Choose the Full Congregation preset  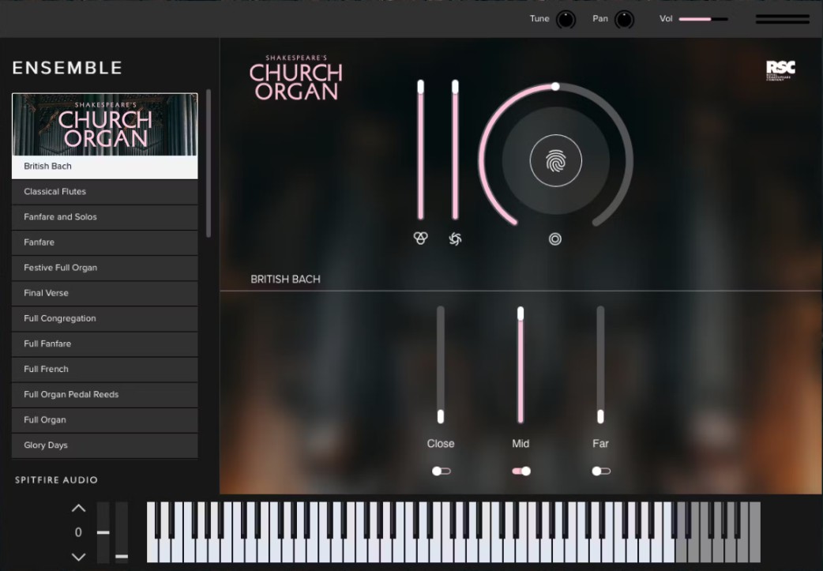coord(105,318)
